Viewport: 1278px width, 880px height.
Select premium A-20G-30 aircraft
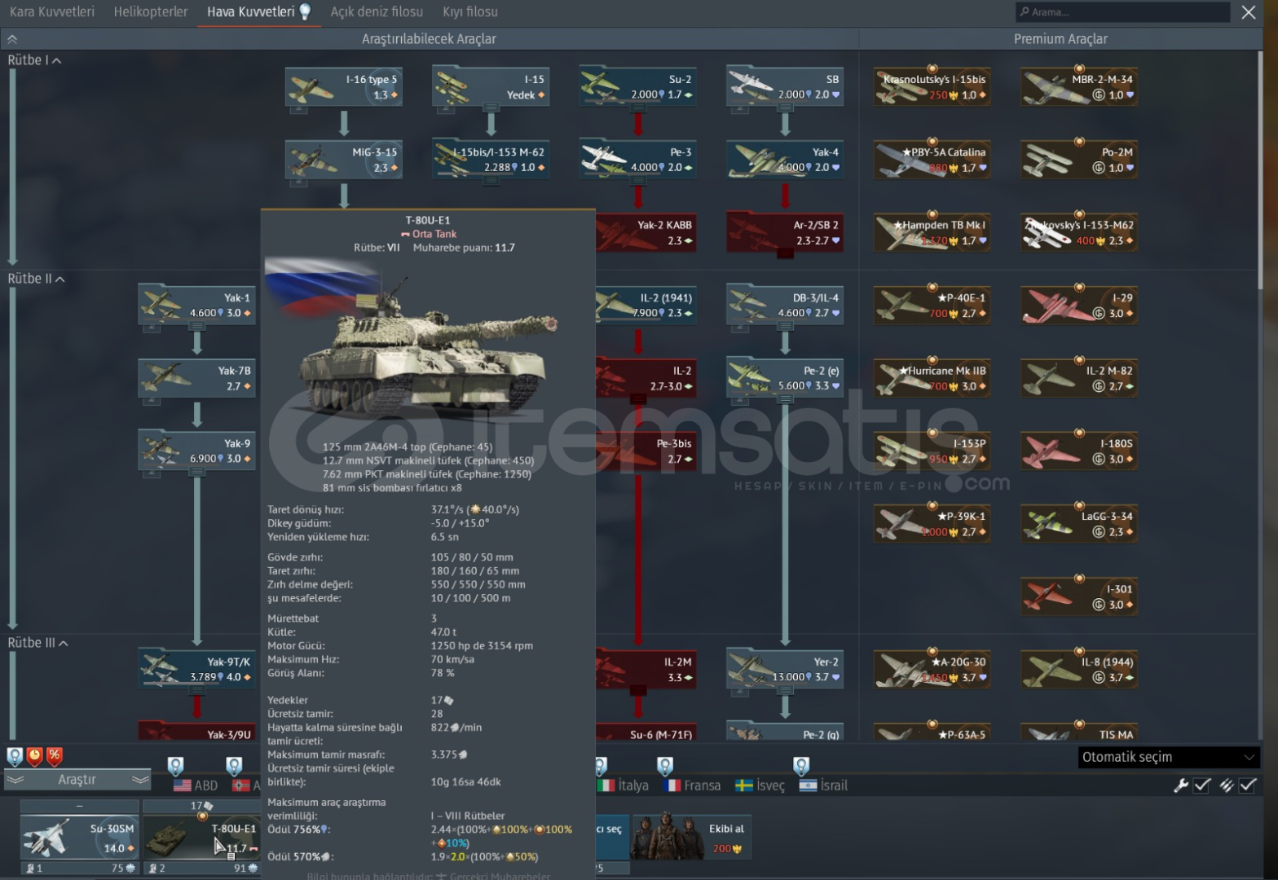tap(932, 669)
